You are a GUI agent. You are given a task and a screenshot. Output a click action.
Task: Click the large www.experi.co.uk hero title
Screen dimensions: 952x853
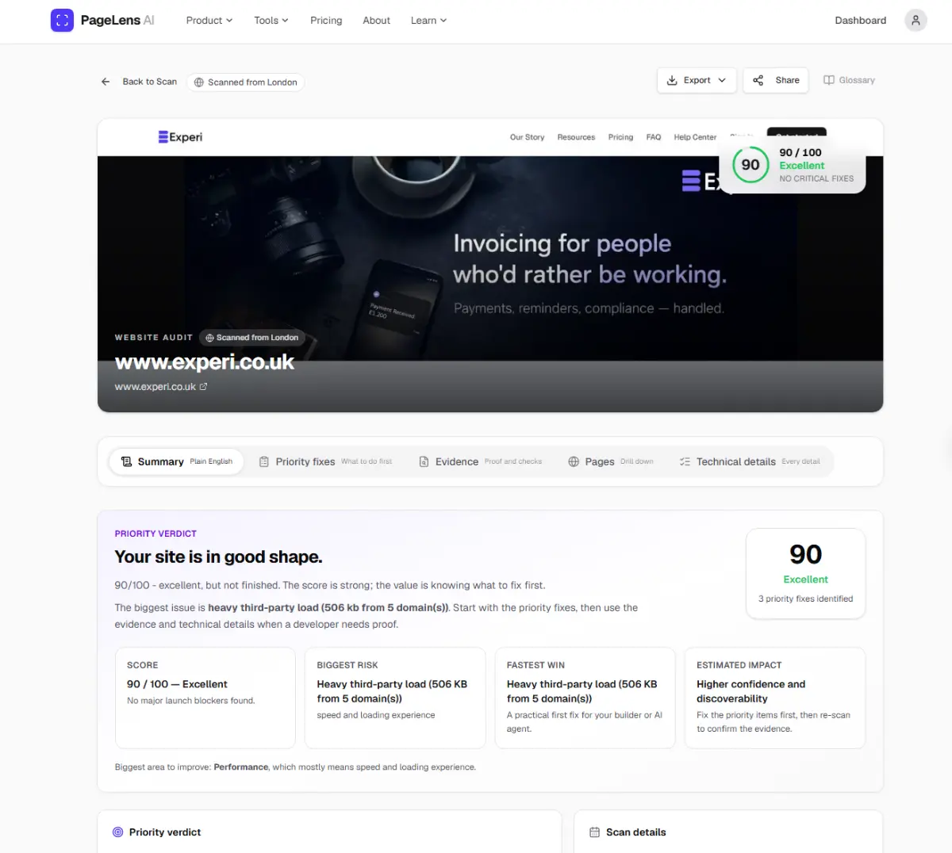point(205,363)
